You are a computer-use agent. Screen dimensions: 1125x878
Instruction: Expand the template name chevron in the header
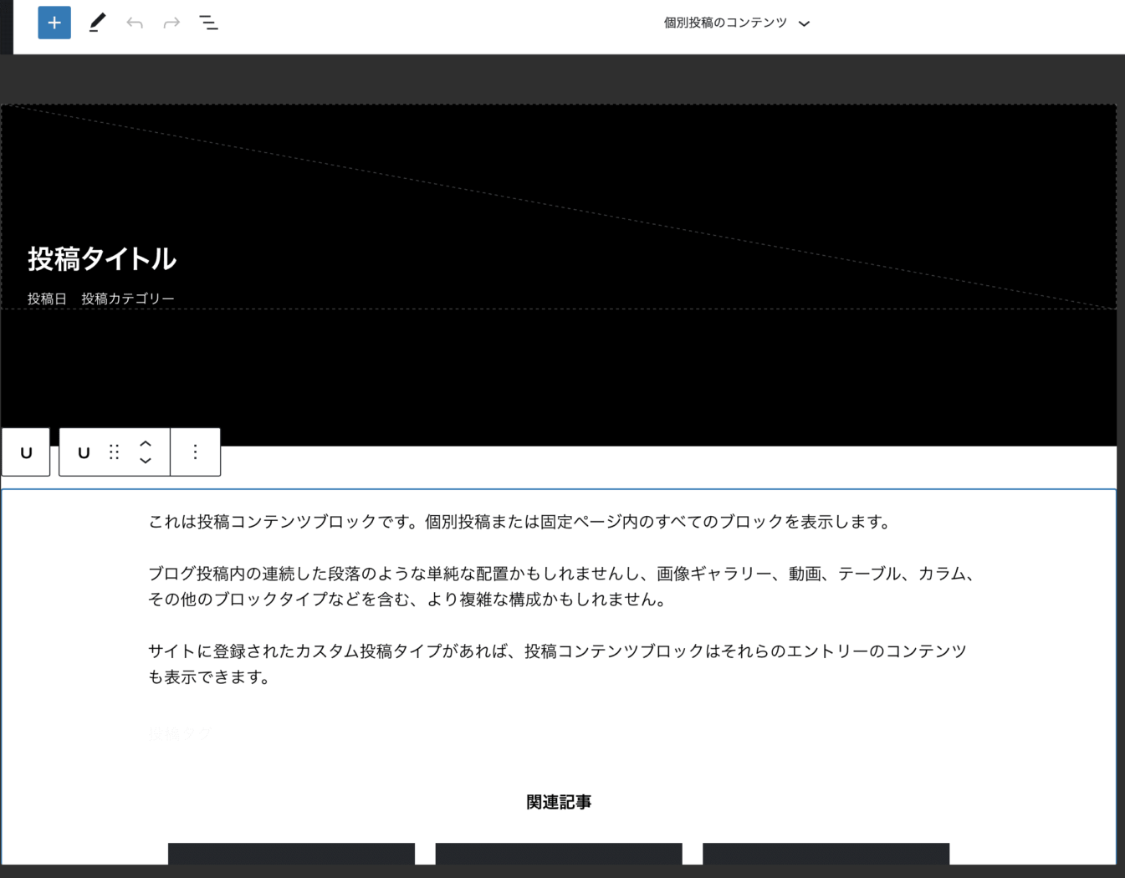pyautogui.click(x=804, y=23)
